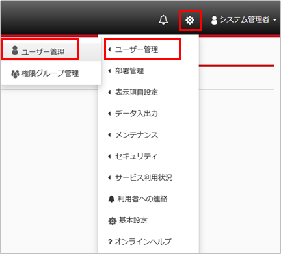281x254 pixels.
Task: Click the bell icon beside 利用者への連絡
Action: pos(111,199)
